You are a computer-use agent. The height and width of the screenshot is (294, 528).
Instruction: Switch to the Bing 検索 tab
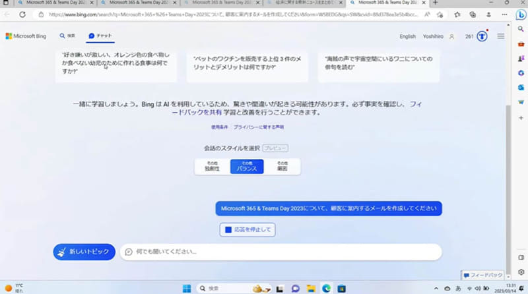click(67, 36)
